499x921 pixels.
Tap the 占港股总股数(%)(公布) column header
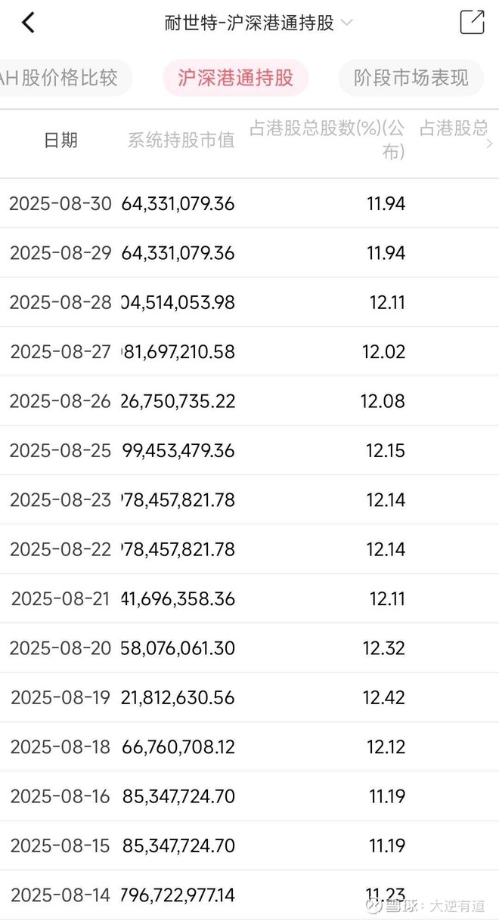pos(327,141)
